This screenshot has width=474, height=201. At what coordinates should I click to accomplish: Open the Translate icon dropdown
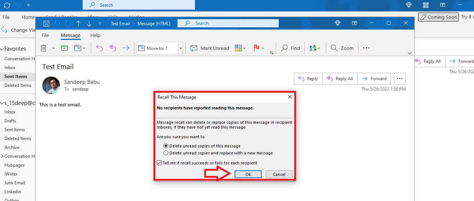[x=315, y=48]
